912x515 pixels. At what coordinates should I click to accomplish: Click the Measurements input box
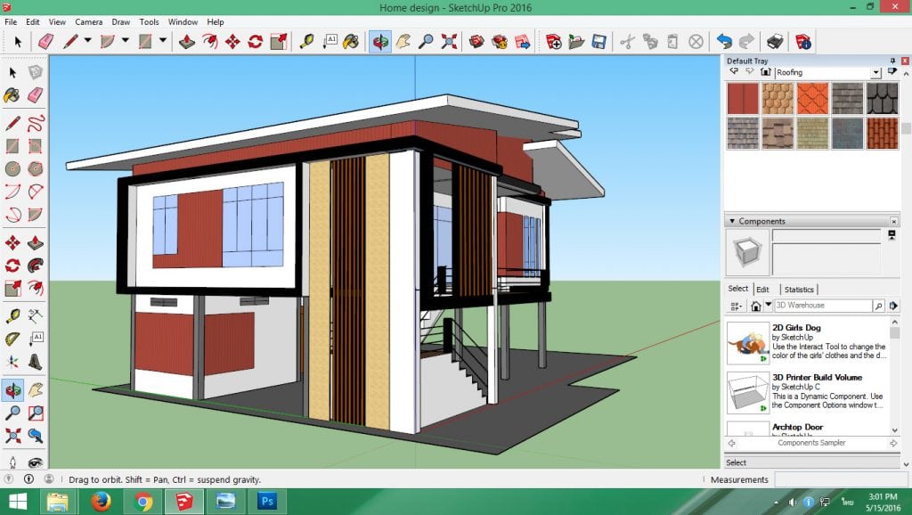pyautogui.click(x=842, y=479)
